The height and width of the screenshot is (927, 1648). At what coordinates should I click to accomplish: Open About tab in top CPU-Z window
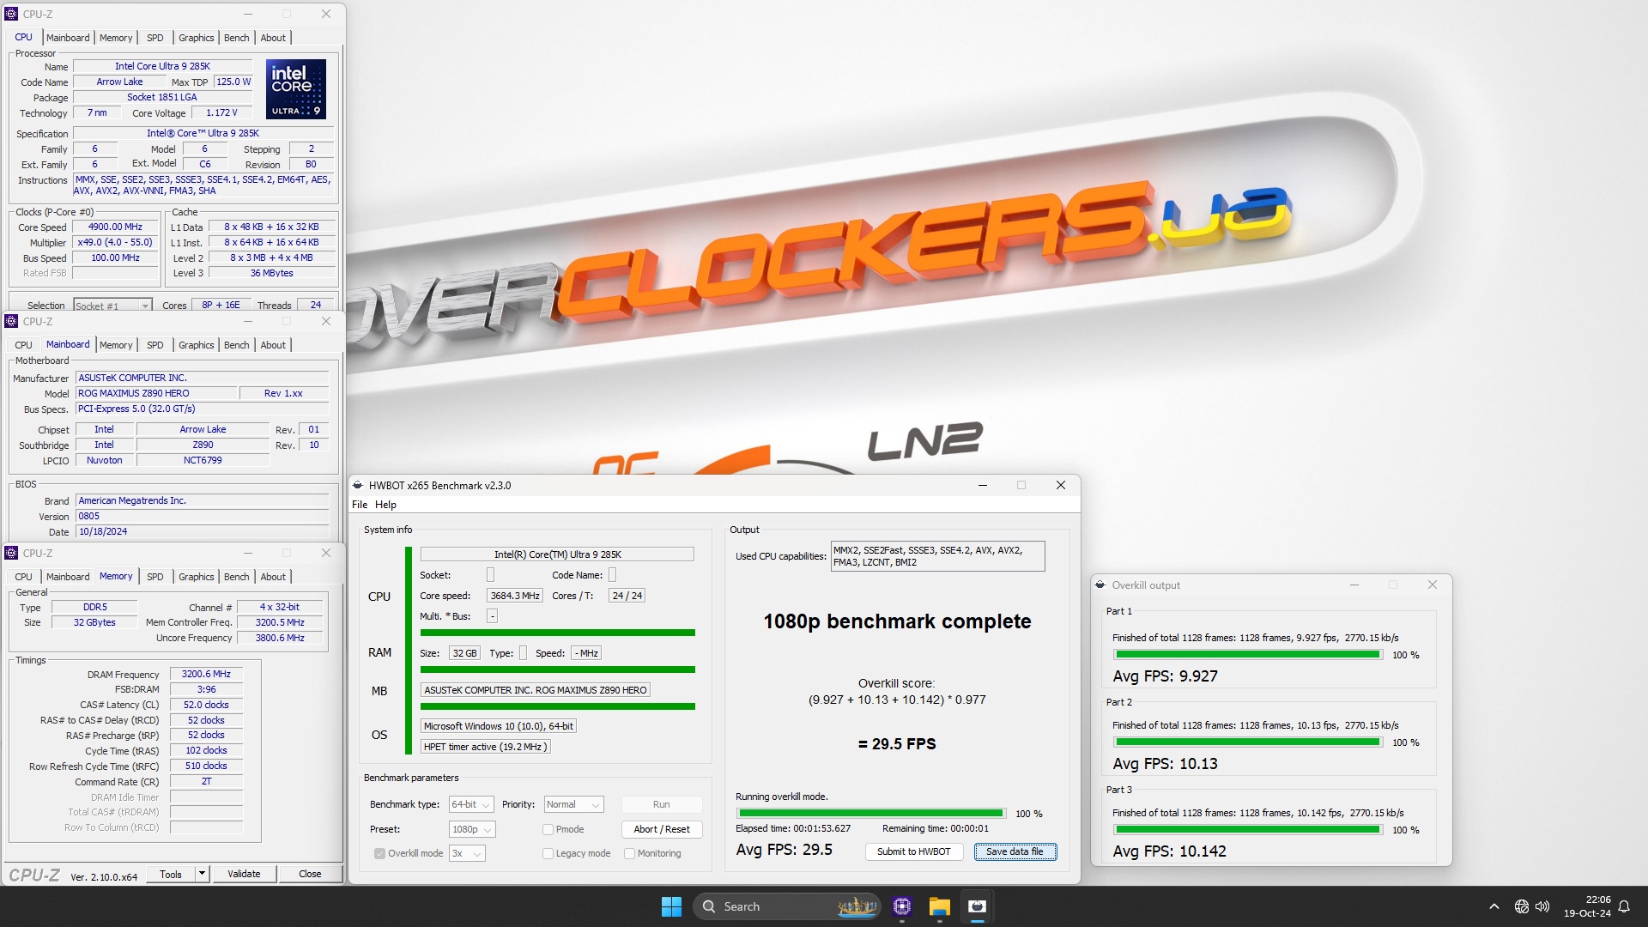click(273, 38)
